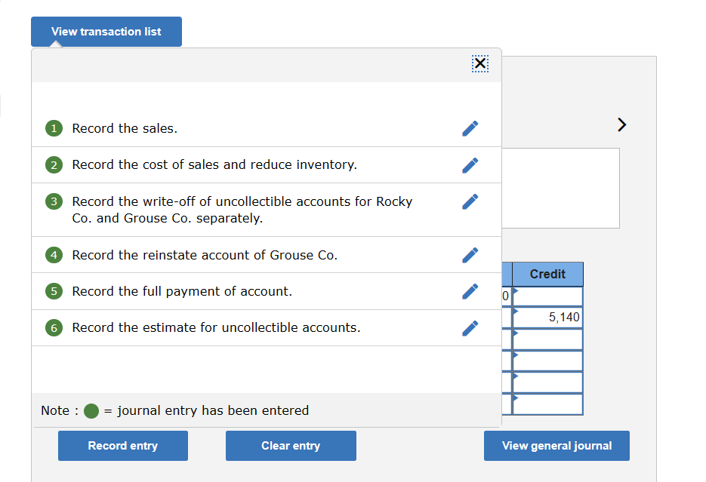Go to next transaction with right chevron
The width and height of the screenshot is (706, 482).
(x=621, y=124)
